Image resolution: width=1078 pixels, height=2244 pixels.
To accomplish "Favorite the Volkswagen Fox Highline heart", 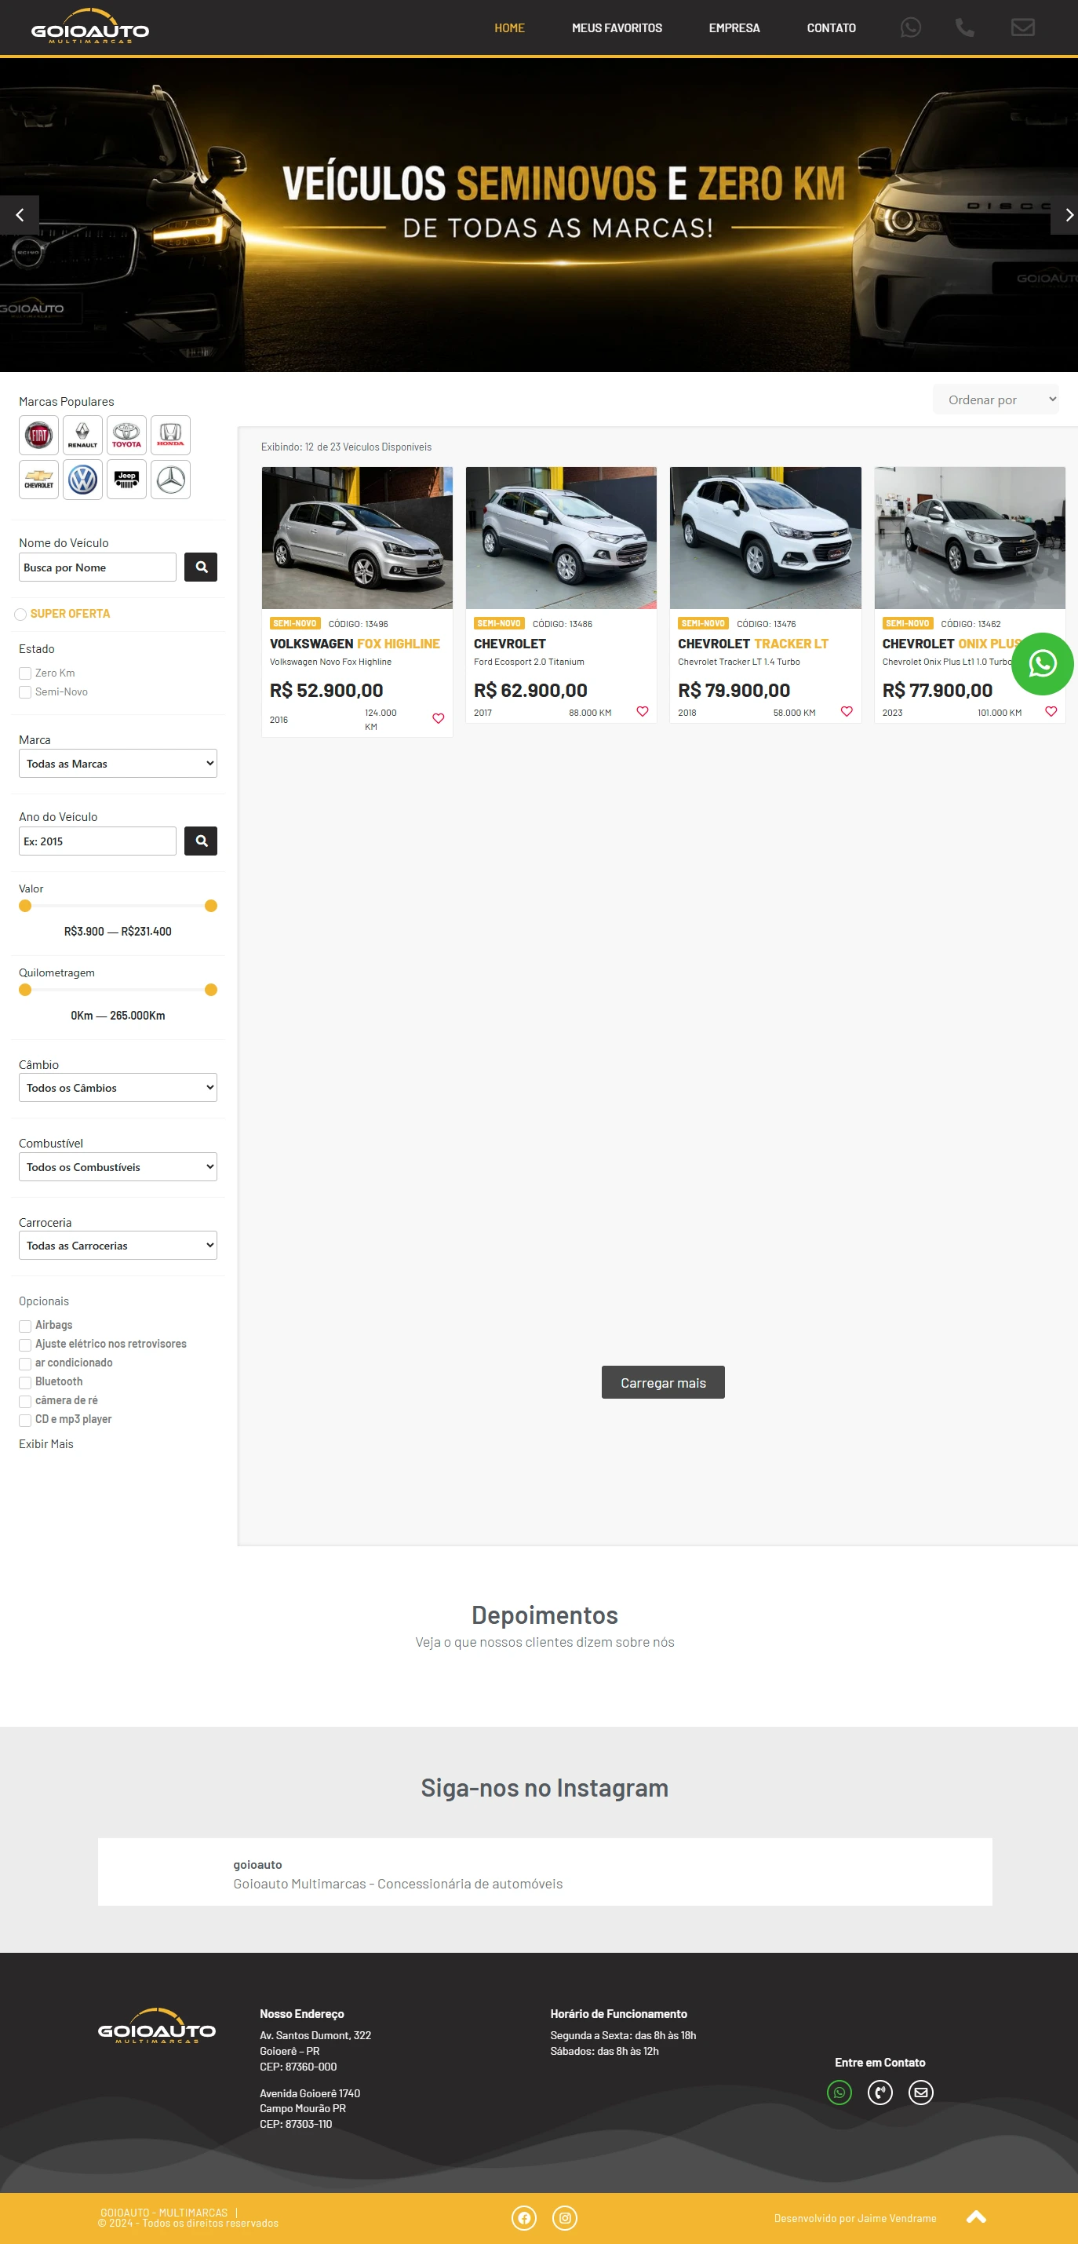I will (x=438, y=719).
